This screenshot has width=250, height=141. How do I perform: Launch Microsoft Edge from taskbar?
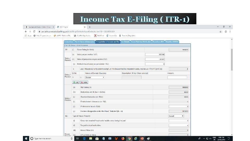point(84,139)
